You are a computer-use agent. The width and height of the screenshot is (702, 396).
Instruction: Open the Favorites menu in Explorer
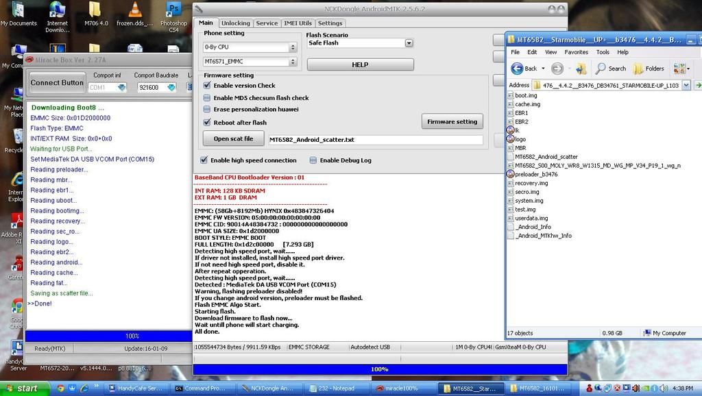[x=576, y=52]
